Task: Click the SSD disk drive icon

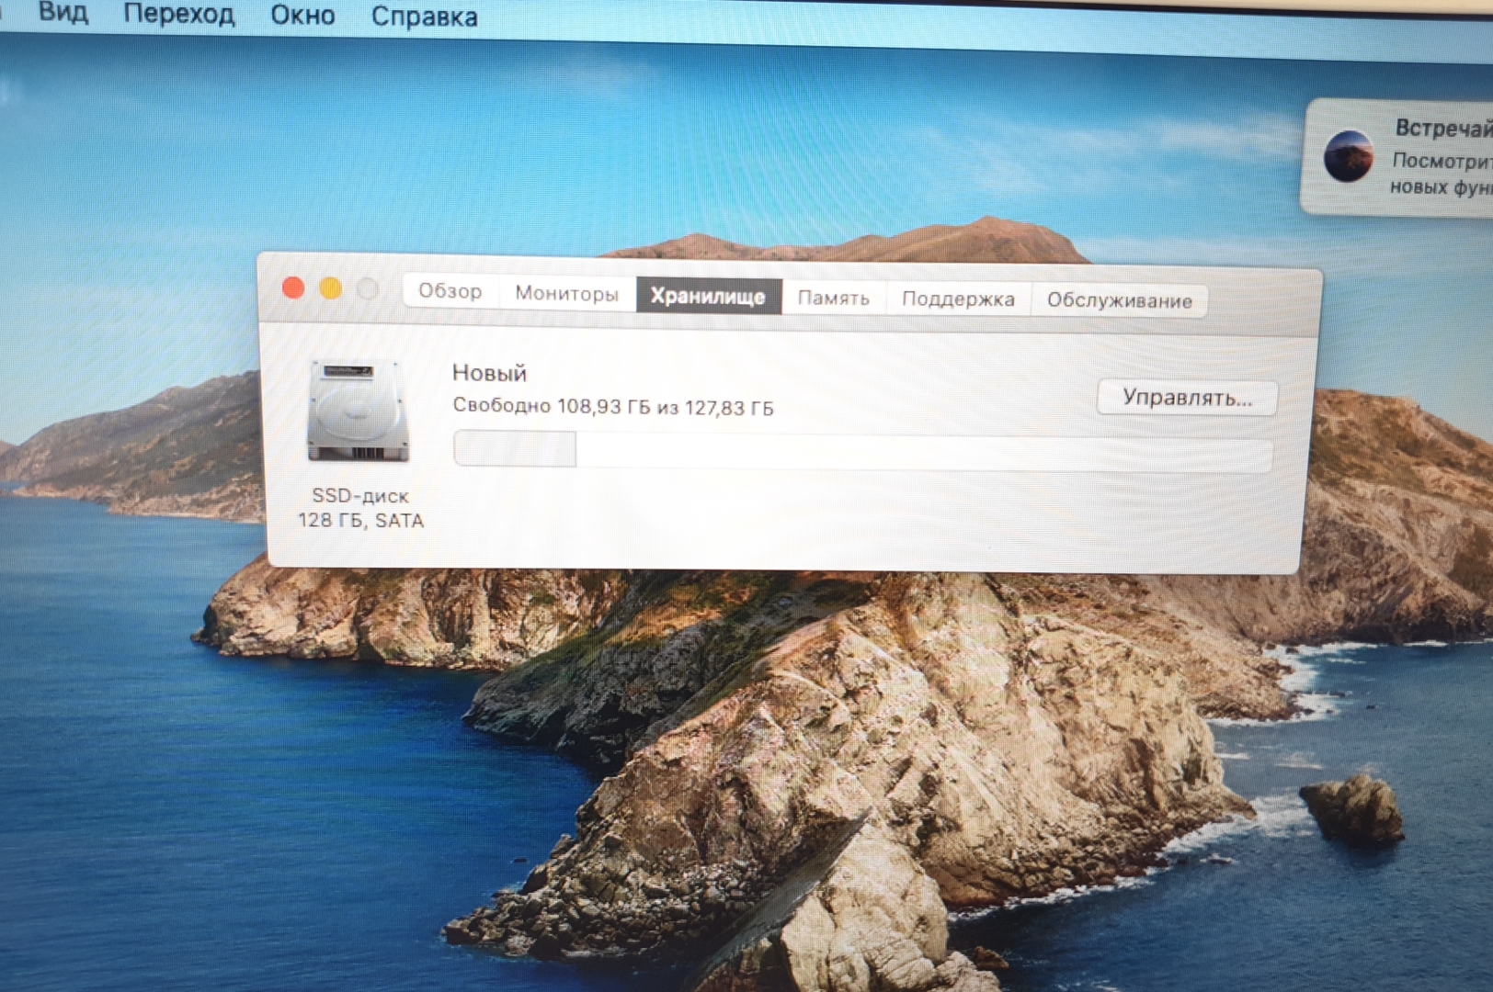Action: tap(358, 411)
